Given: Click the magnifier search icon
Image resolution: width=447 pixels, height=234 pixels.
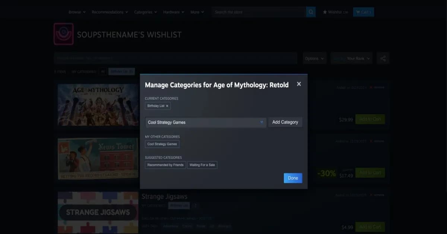Looking at the screenshot, I should point(311,12).
